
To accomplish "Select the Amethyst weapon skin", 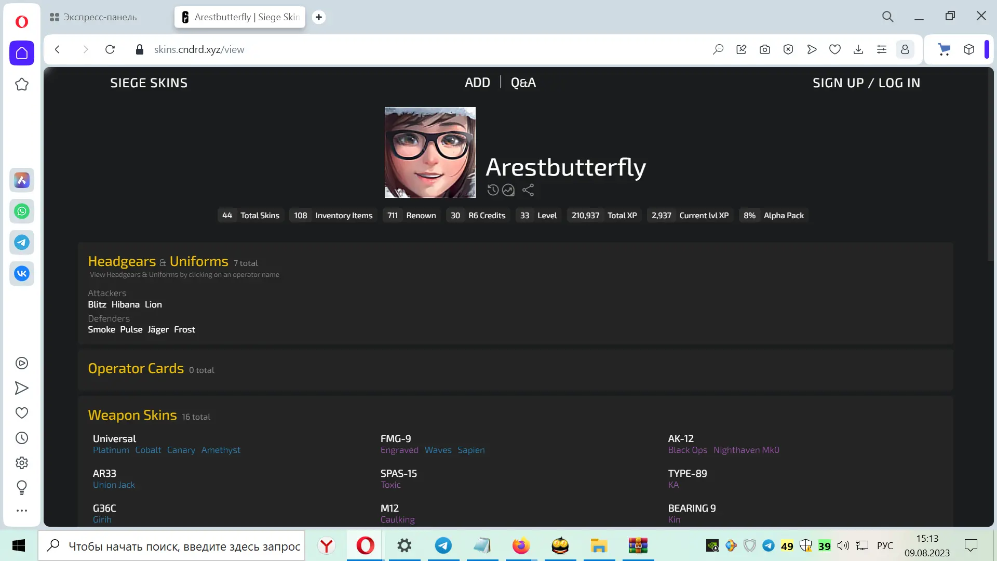I will click(x=221, y=450).
